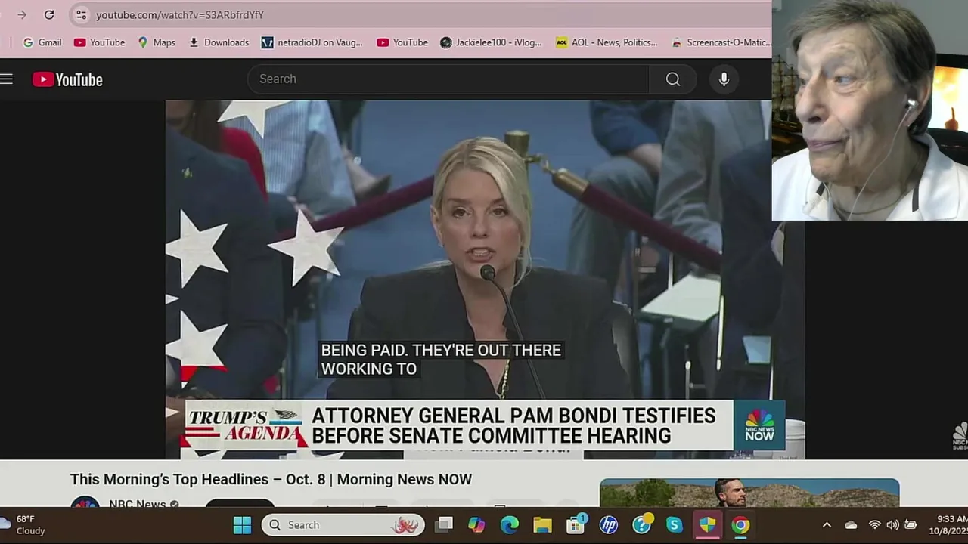
Task: Open HP app from taskbar
Action: [608, 524]
